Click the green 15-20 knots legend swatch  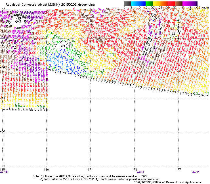click(x=149, y=3)
